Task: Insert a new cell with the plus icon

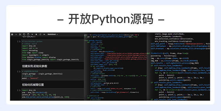Action: pyautogui.click(x=16, y=34)
